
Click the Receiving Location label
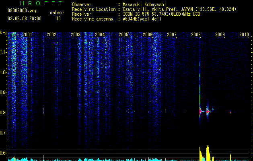click(94, 9)
